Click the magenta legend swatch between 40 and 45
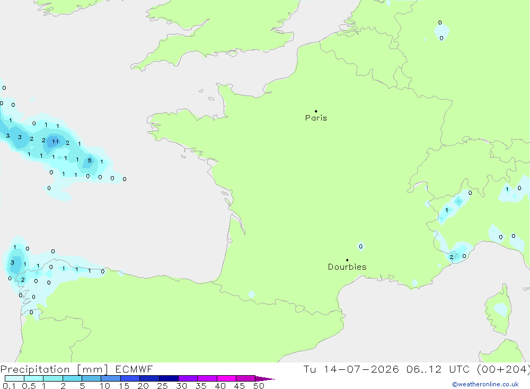 [226, 378]
